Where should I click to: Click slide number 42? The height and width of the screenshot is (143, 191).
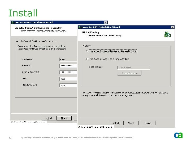(x=10, y=137)
